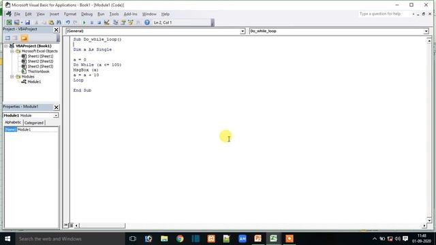Viewport: 436px width, 245px height.
Task: Open the Insert menu
Action: (54, 14)
